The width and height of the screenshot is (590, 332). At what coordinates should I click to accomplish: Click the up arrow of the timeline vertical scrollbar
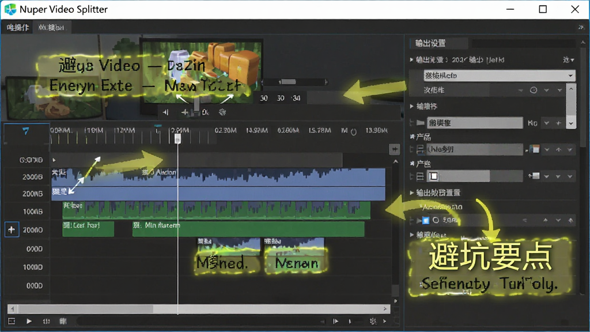coord(395,161)
